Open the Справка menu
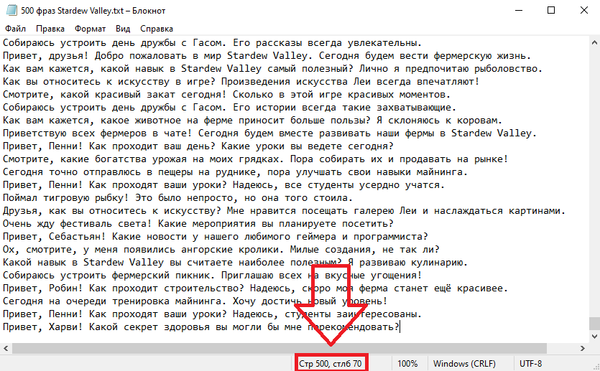The image size is (600, 371). click(157, 29)
